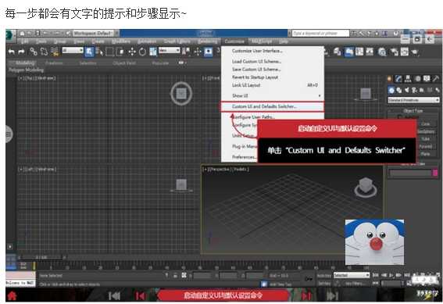
Task: Switch to the Object Paint ribbon tab
Action: 124,63
